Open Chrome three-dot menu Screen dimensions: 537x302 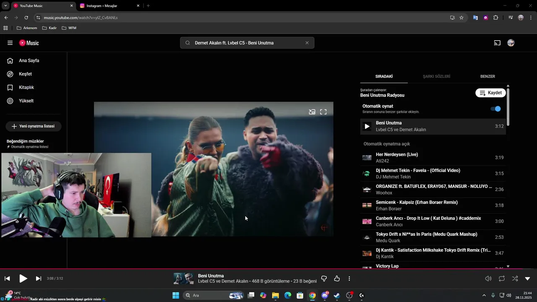click(x=531, y=18)
